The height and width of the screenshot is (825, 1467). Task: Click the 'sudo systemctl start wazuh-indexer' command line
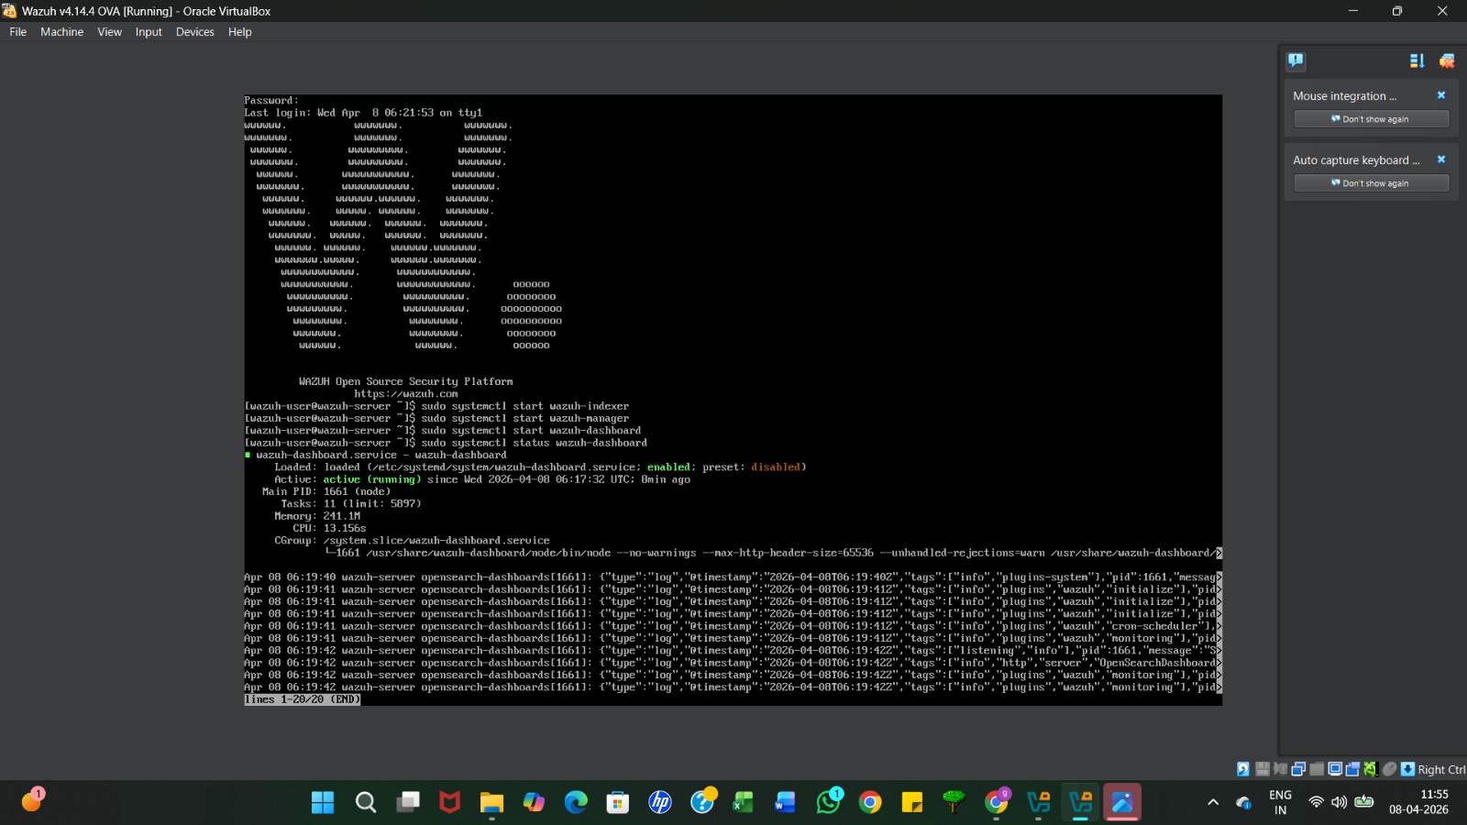(x=525, y=406)
